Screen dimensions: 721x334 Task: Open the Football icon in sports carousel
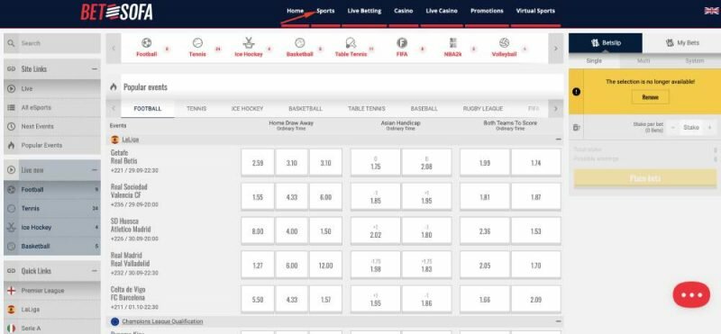147,43
